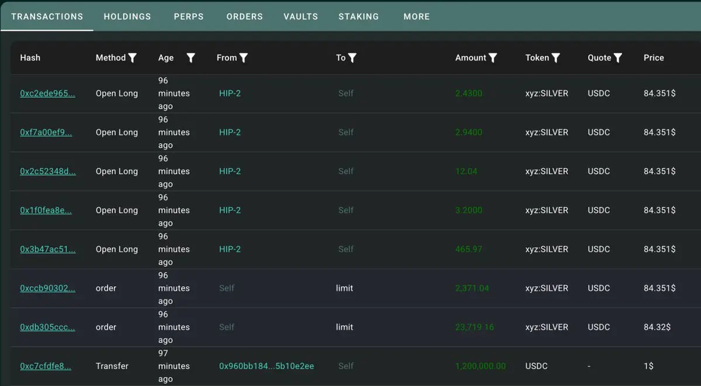
Task: Click sender address 0x960bb184...5b10e2ee
Action: 266,366
